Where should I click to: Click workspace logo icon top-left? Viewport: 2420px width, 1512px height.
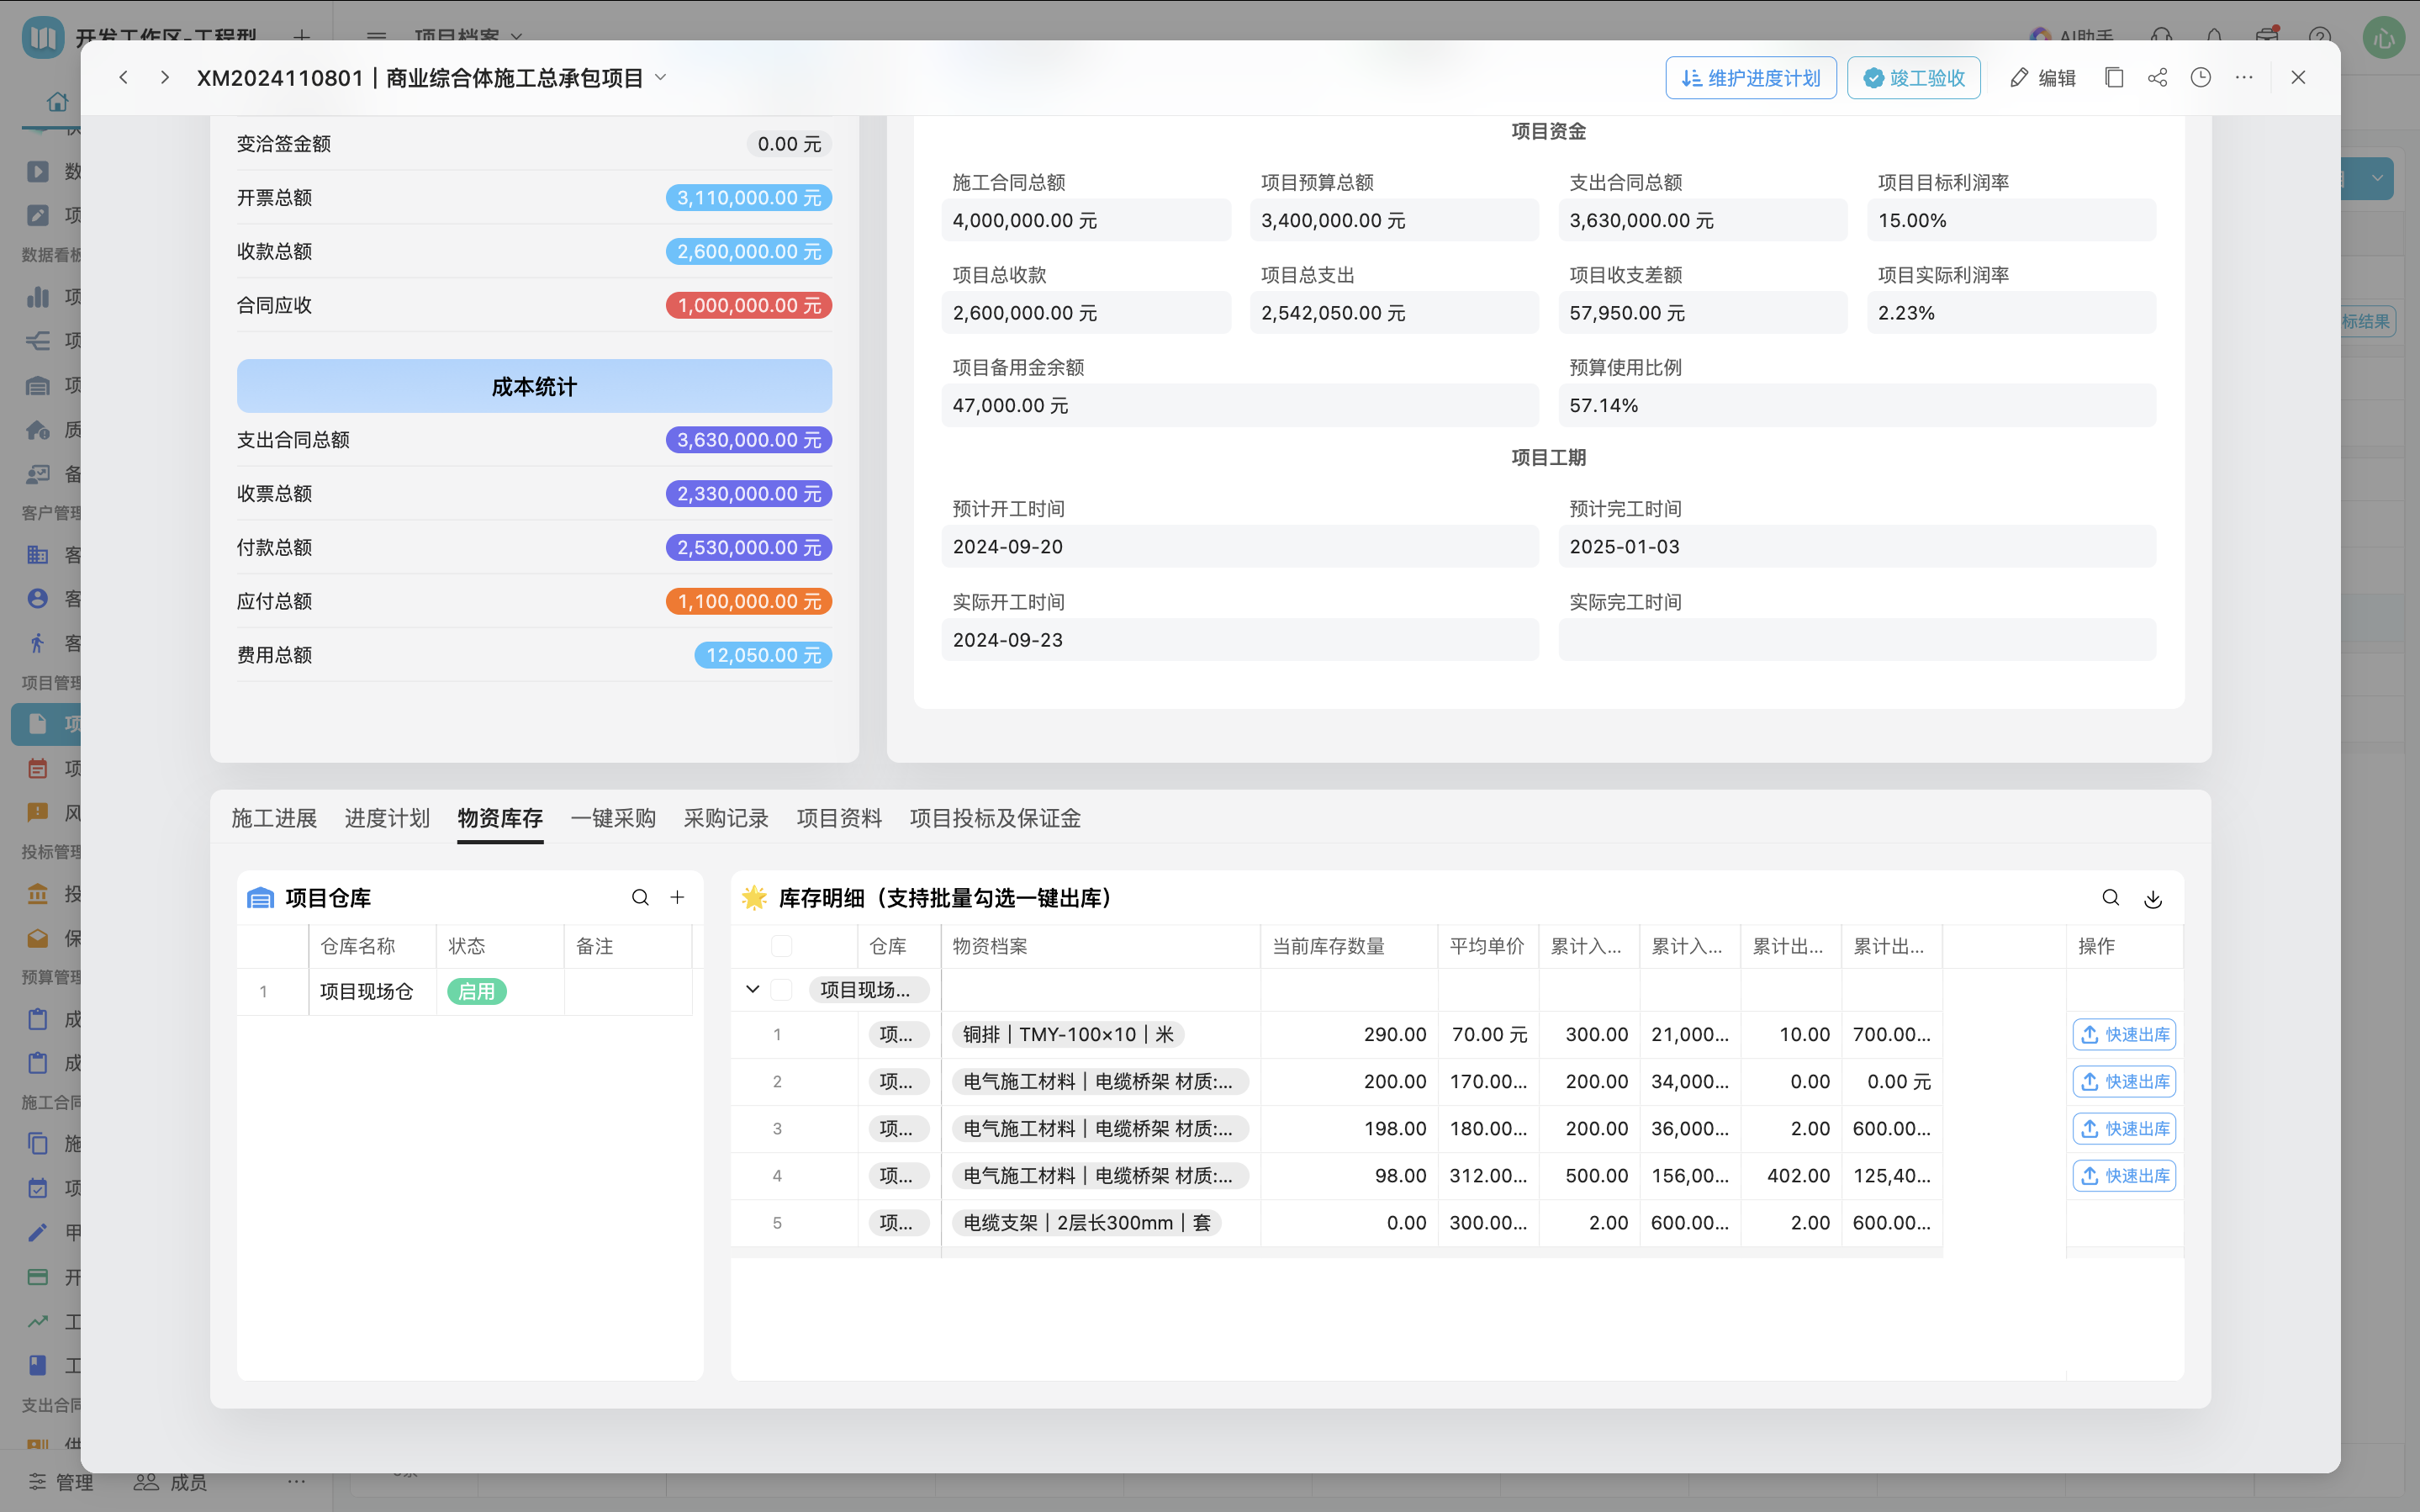point(43,38)
